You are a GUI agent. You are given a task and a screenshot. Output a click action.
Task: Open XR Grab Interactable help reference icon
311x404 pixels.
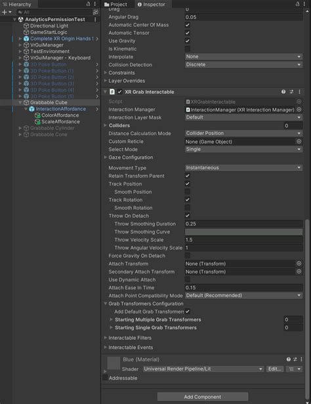pyautogui.click(x=283, y=92)
